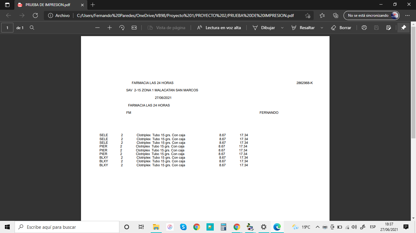This screenshot has width=416, height=233.
Task: Open Edge settings and more menu
Action: 407,15
